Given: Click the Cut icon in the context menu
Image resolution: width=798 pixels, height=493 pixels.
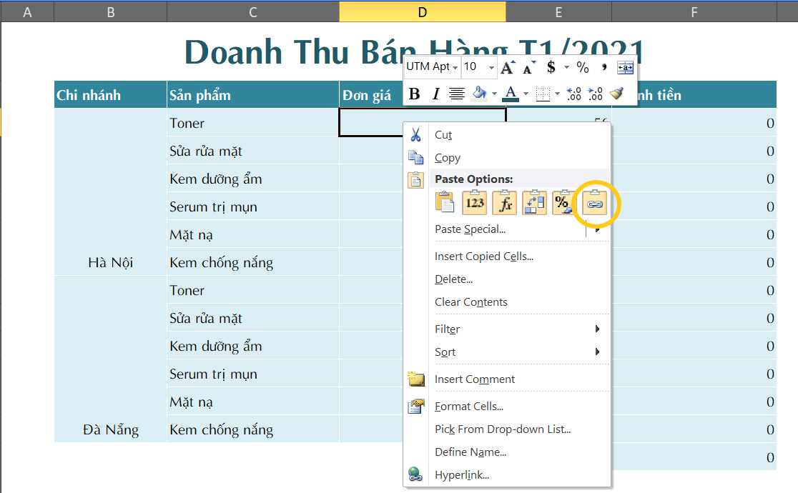Looking at the screenshot, I should click(416, 134).
